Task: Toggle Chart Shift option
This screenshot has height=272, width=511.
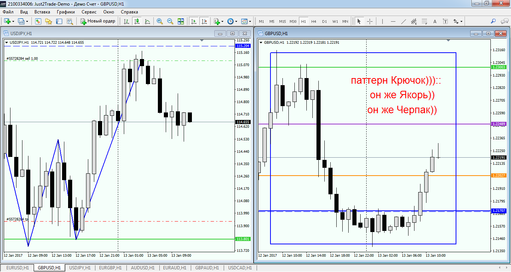Action: click(204, 21)
